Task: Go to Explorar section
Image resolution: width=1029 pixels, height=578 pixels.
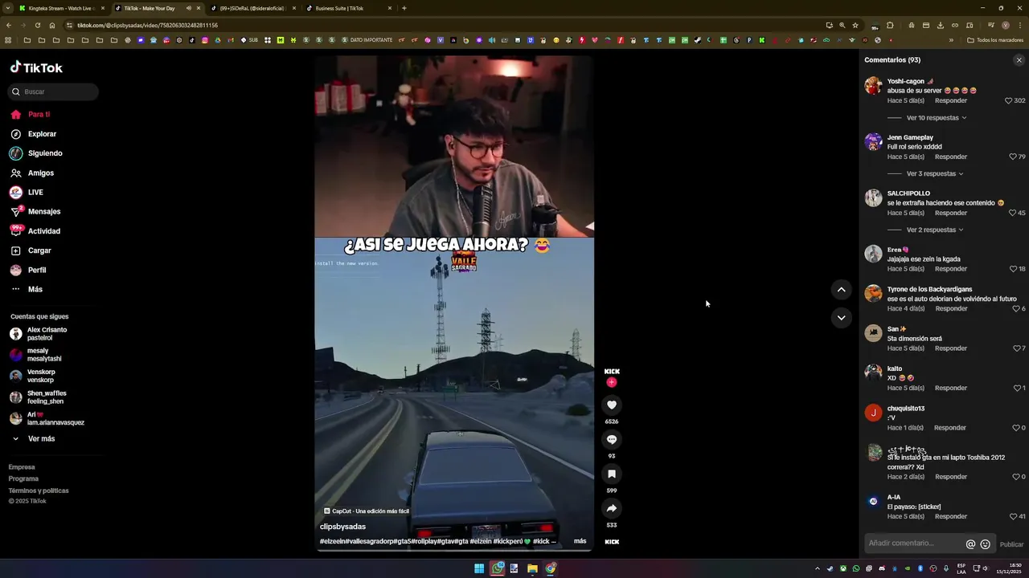Action: (33, 134)
